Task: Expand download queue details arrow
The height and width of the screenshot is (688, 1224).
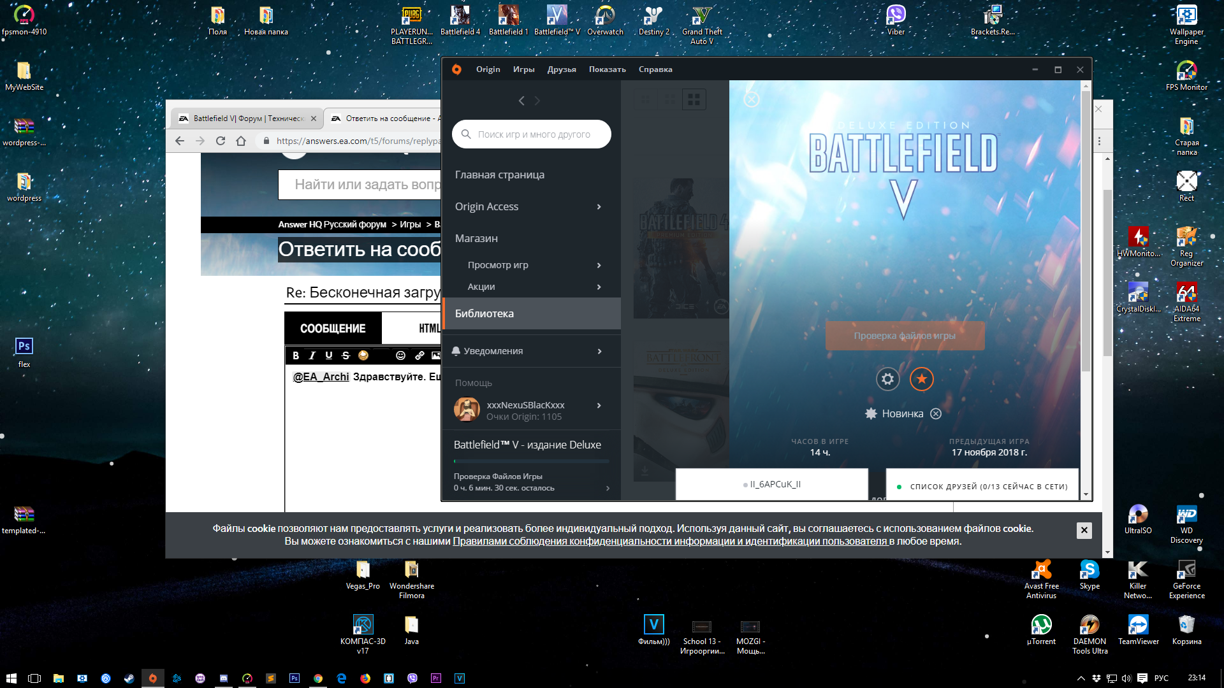Action: click(x=608, y=488)
